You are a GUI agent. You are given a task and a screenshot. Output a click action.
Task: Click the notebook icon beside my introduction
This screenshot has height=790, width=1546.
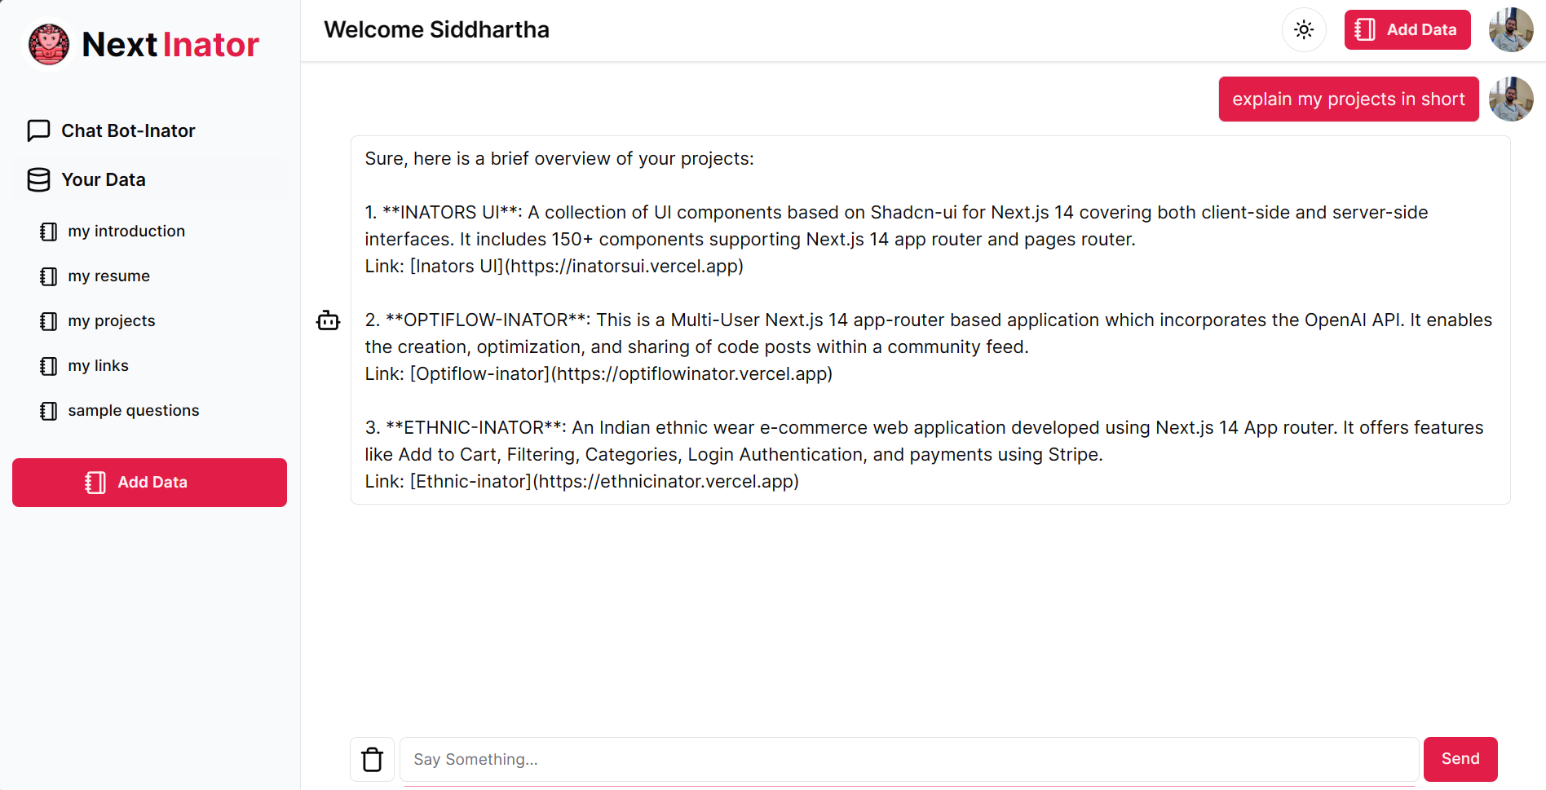coord(49,232)
